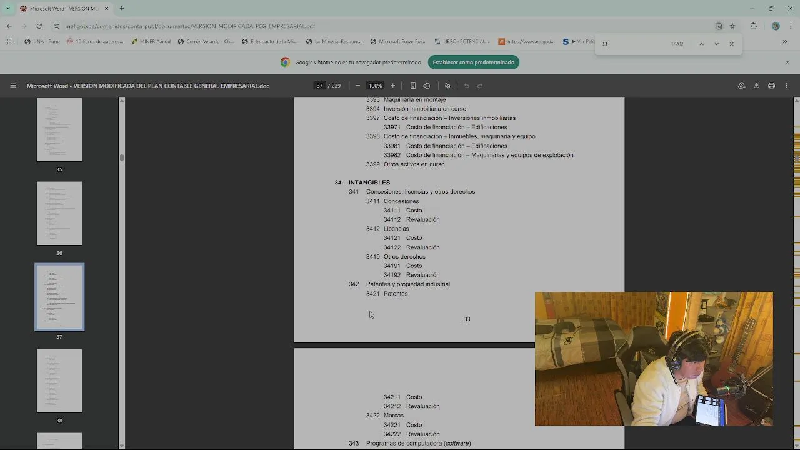Reload the browser page

pyautogui.click(x=39, y=26)
